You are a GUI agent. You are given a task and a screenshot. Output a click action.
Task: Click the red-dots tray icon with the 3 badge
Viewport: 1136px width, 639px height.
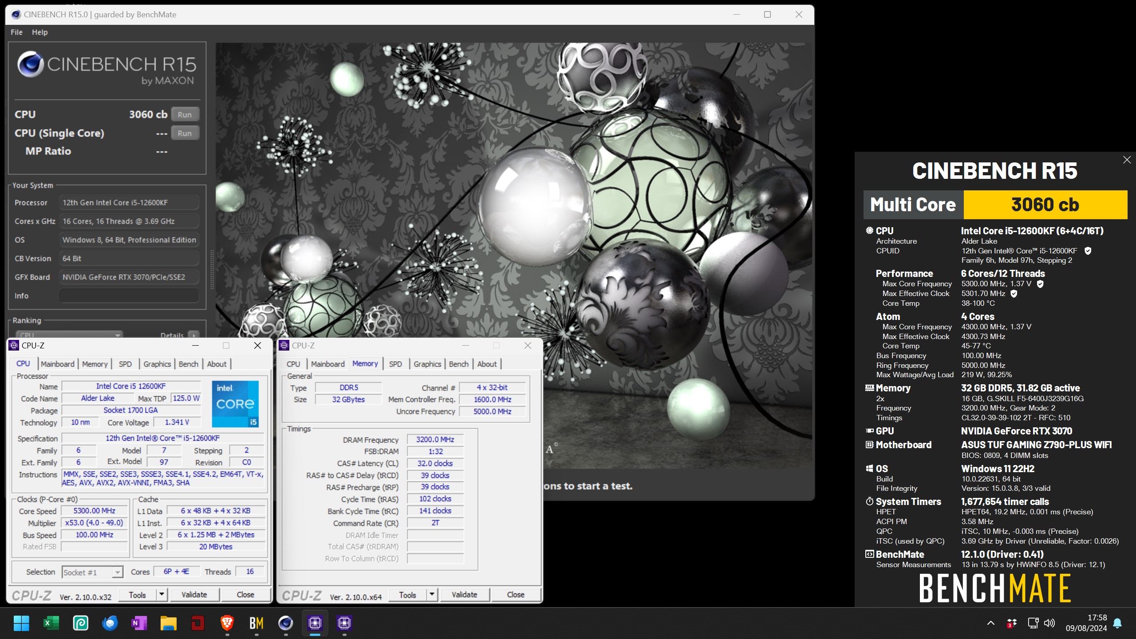[x=1011, y=623]
